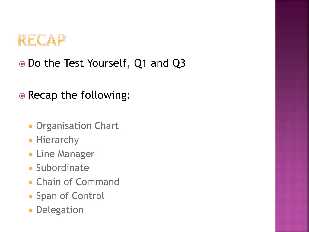Select the 'Delegation' list item
The width and height of the screenshot is (309, 232).
pyautogui.click(x=60, y=210)
